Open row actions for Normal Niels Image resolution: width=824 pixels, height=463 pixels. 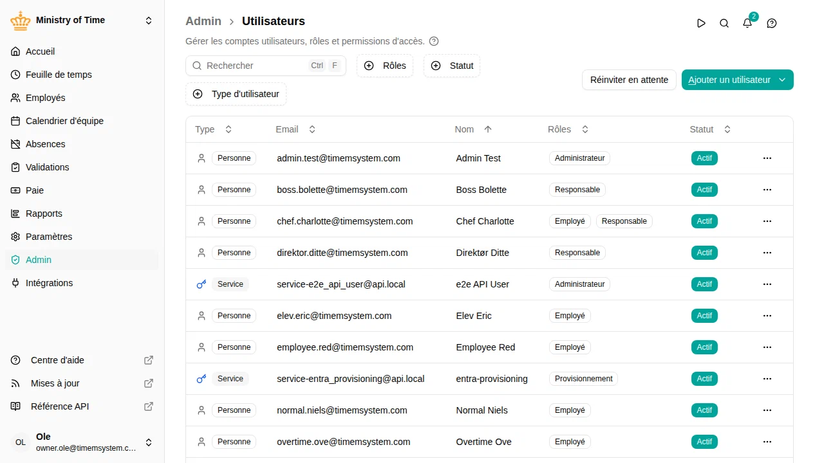coord(767,410)
